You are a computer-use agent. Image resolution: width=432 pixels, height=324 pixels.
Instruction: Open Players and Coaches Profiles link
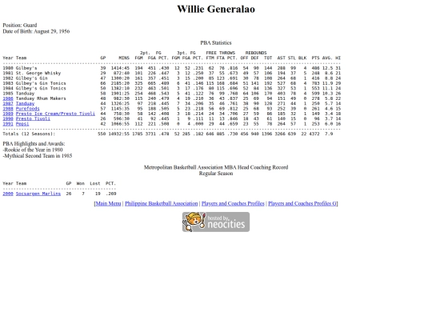tap(233, 204)
